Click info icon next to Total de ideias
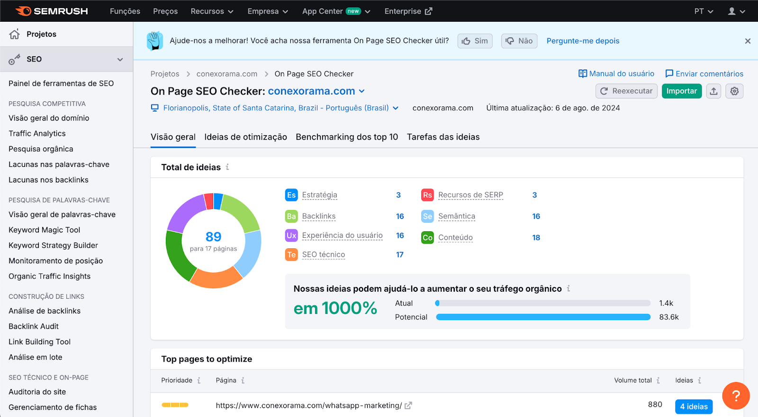 (227, 167)
